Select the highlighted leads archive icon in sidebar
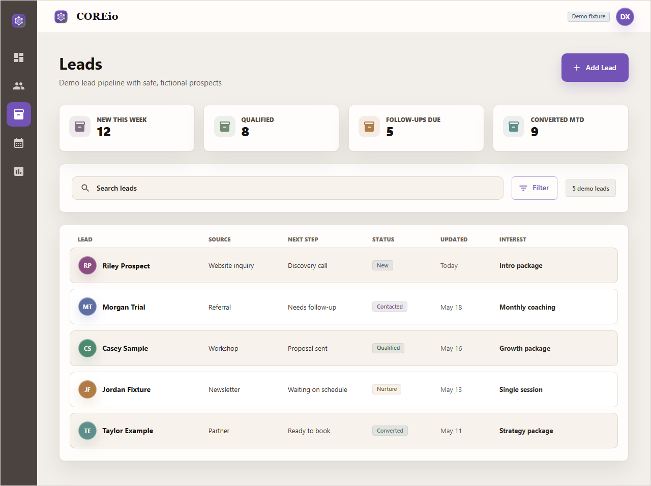Image resolution: width=651 pixels, height=486 pixels. tap(19, 114)
